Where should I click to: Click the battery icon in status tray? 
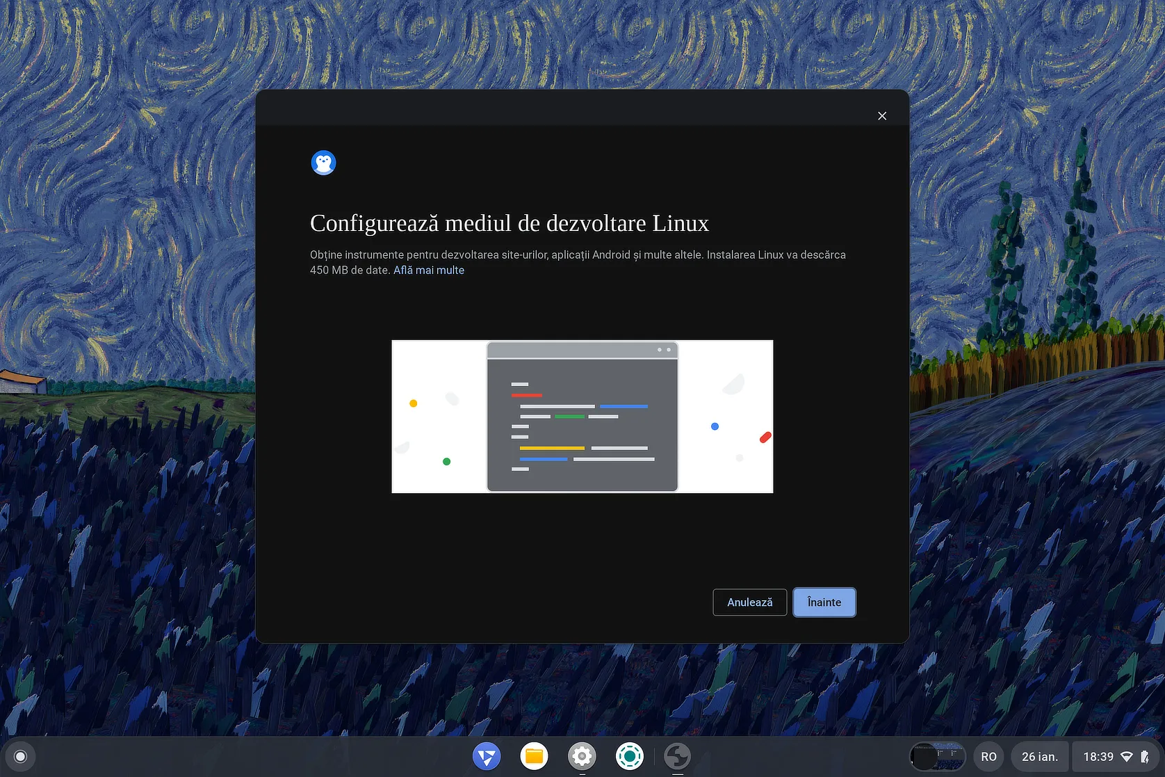1144,756
